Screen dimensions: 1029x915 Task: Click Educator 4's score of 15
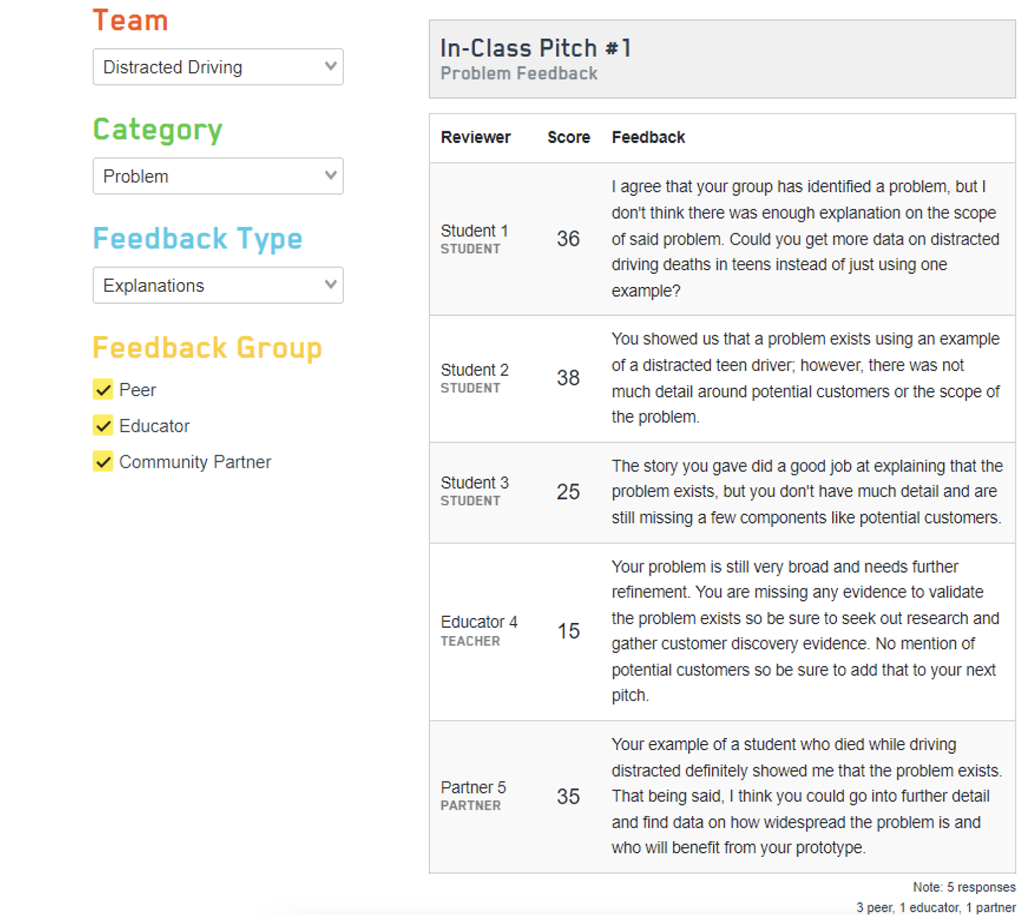(x=568, y=631)
